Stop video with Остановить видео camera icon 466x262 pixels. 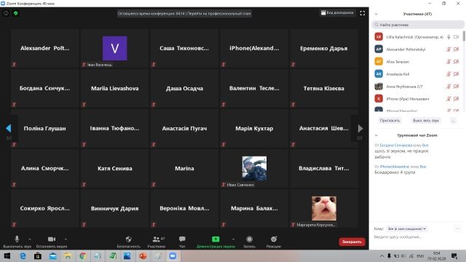(52, 239)
